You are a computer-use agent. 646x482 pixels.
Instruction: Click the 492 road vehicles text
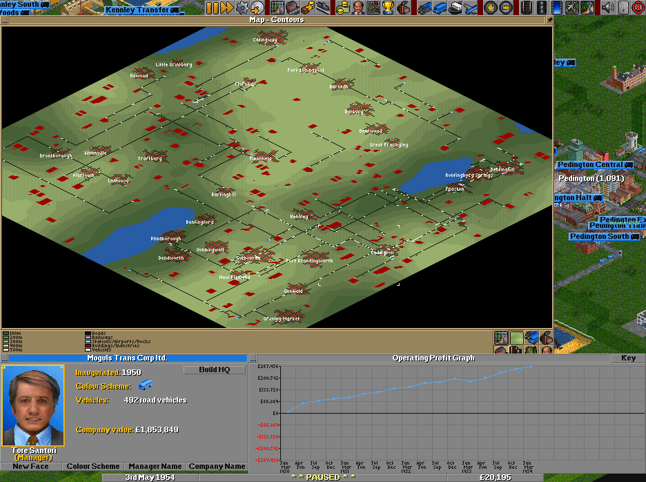tap(155, 400)
